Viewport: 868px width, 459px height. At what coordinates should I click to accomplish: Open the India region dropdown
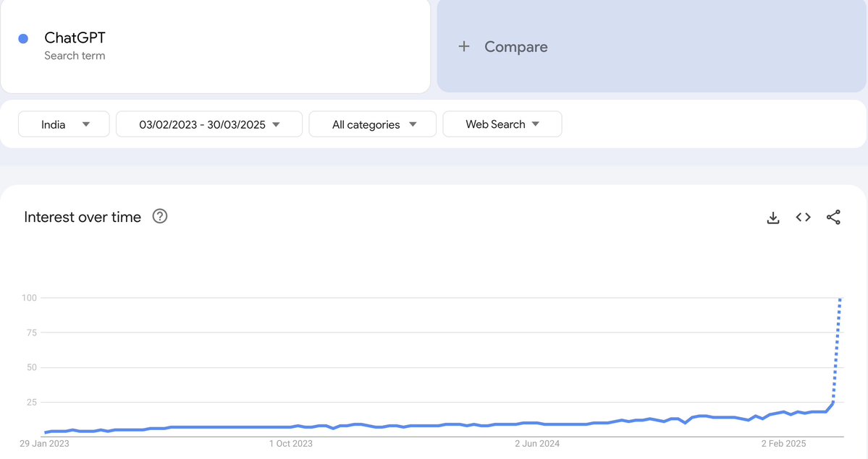click(64, 124)
